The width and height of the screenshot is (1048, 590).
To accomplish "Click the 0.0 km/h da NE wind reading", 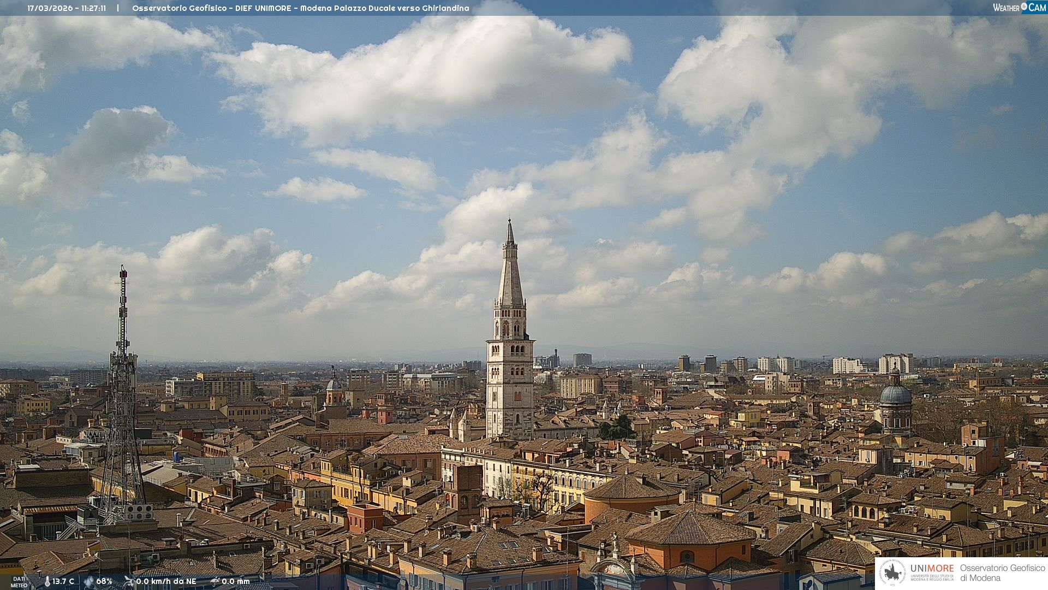I will pos(166,582).
